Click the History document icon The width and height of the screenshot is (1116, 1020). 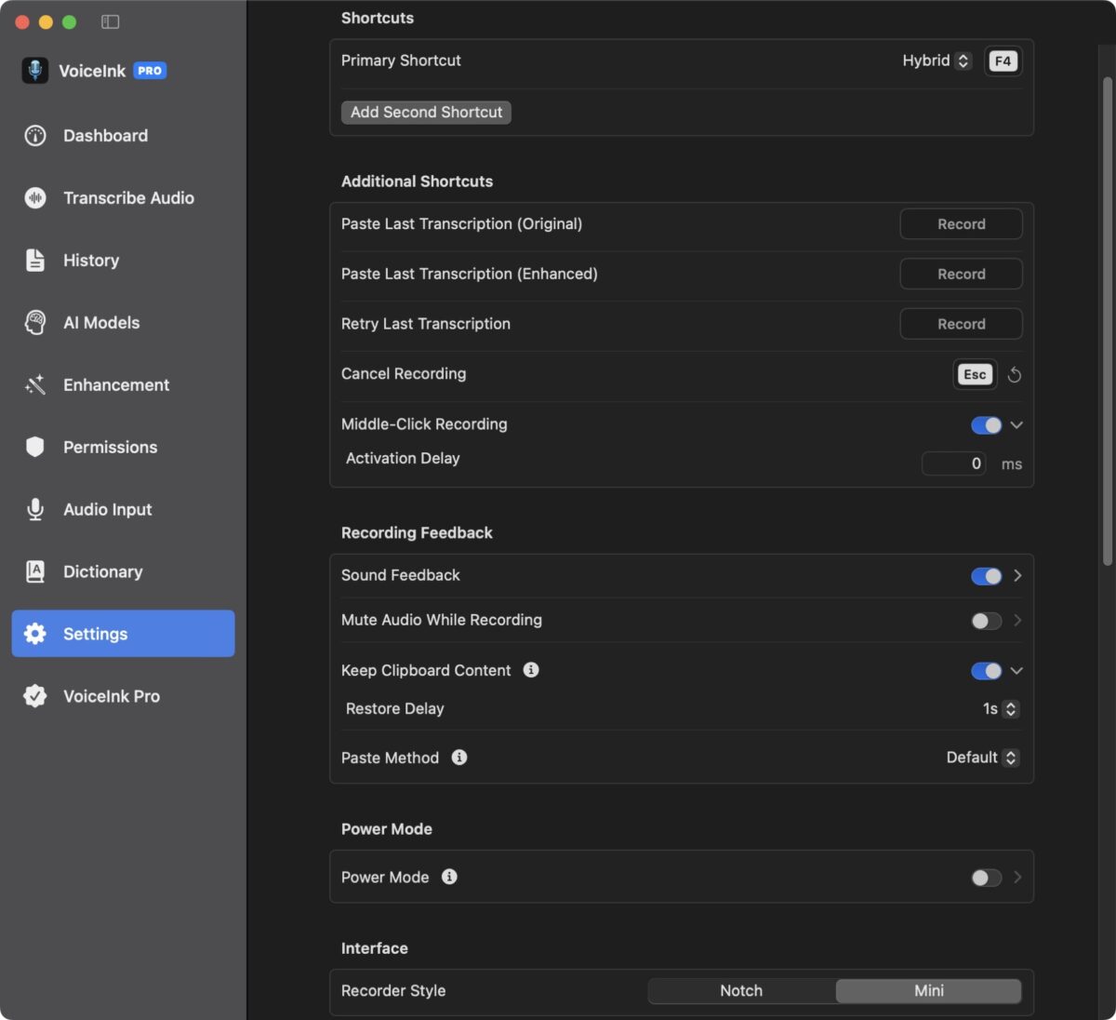(35, 261)
